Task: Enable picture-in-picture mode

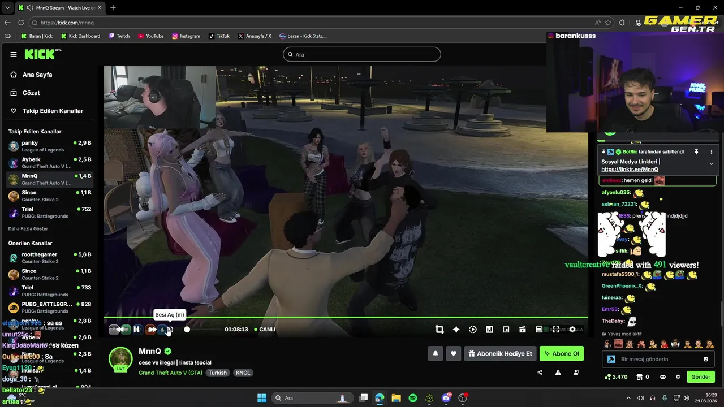Action: [x=506, y=330]
